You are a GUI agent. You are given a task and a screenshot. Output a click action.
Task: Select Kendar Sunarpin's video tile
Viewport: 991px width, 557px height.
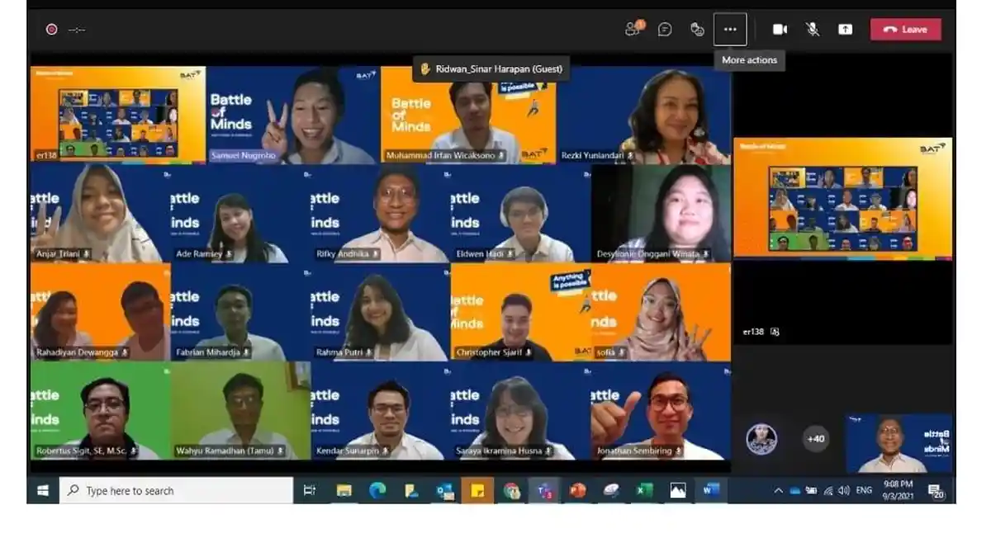[381, 411]
